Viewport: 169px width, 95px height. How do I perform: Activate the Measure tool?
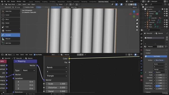point(11,39)
